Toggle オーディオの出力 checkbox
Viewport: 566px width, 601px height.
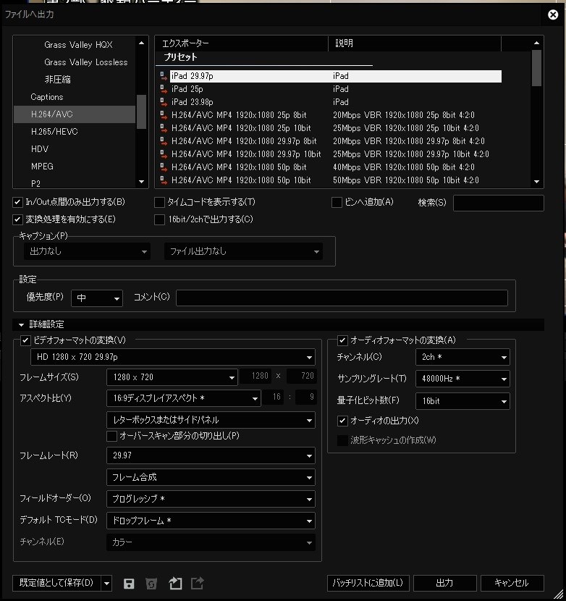[342, 421]
